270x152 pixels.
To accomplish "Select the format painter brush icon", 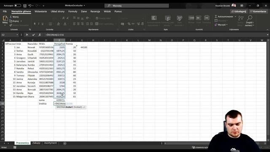I will tap(11, 25).
